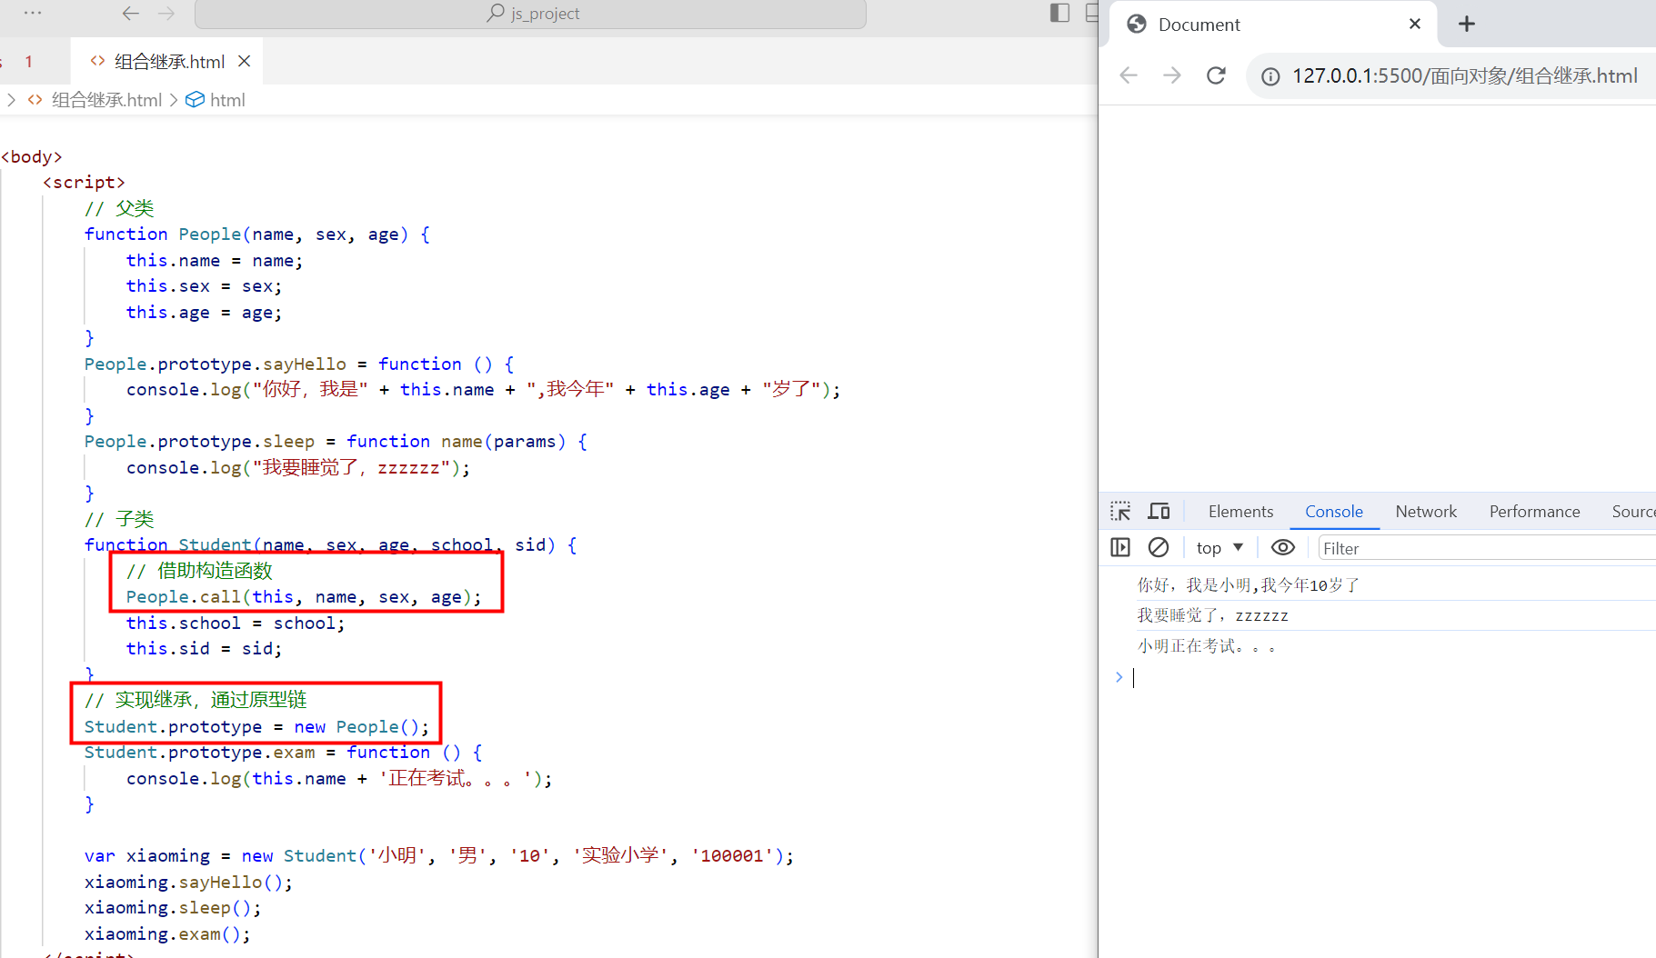Image resolution: width=1656 pixels, height=958 pixels.
Task: Switch to DevTools Sources tab
Action: pos(1633,512)
